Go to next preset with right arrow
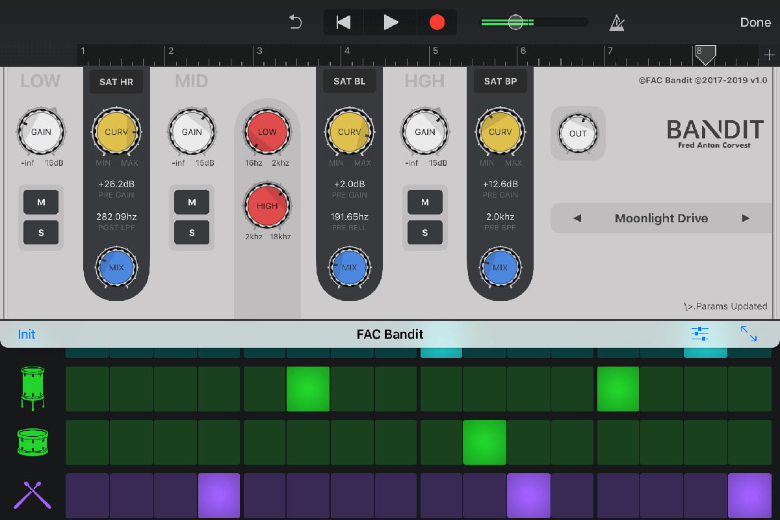Image resolution: width=780 pixels, height=520 pixels. 746,218
